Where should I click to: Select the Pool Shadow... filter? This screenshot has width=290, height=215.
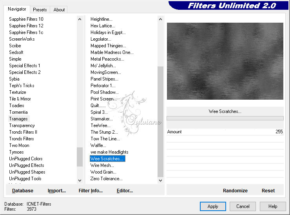pyautogui.click(x=105, y=92)
